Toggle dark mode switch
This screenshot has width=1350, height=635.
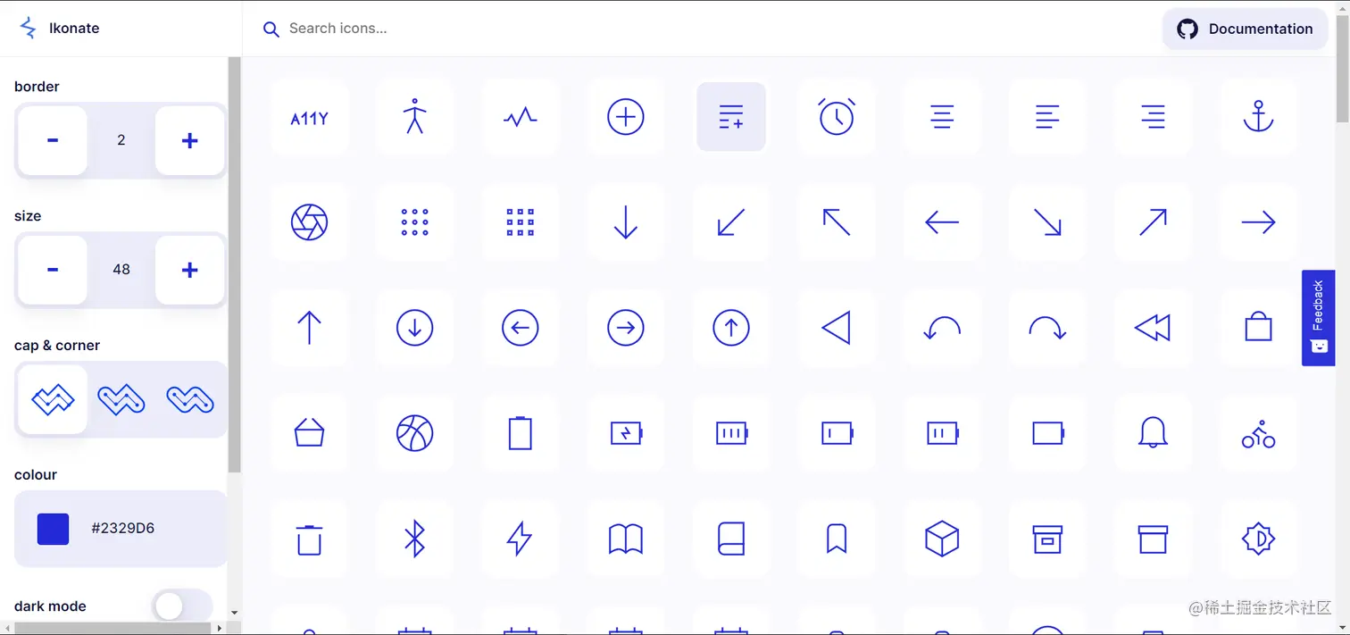pyautogui.click(x=182, y=606)
